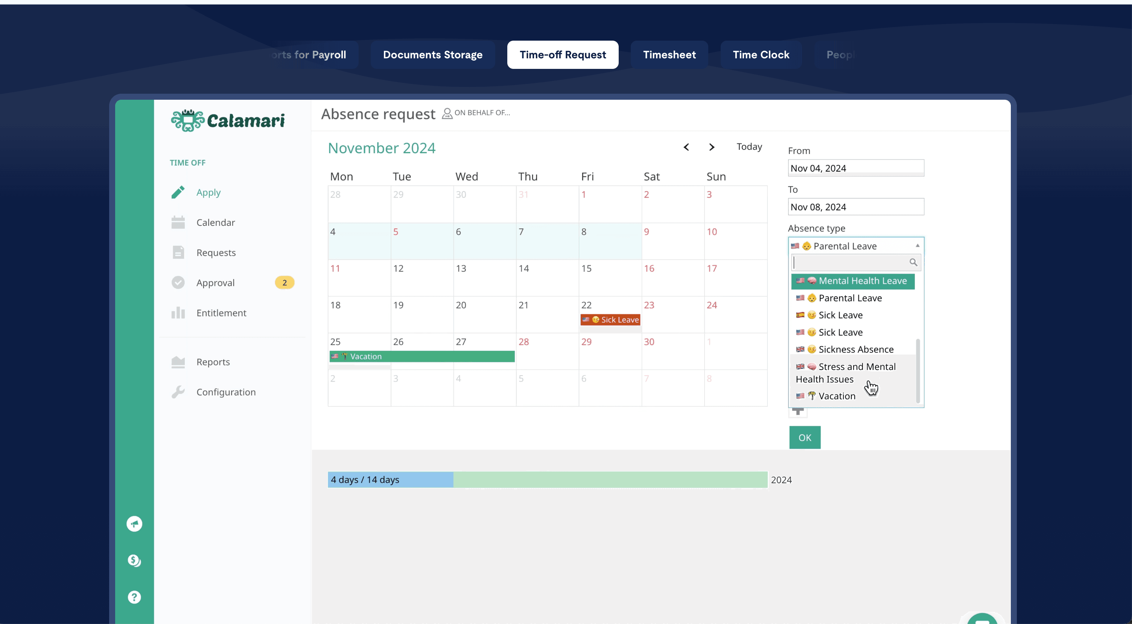Open Calendar via its sidebar icon
Viewport: 1132px width, 624px height.
point(178,222)
